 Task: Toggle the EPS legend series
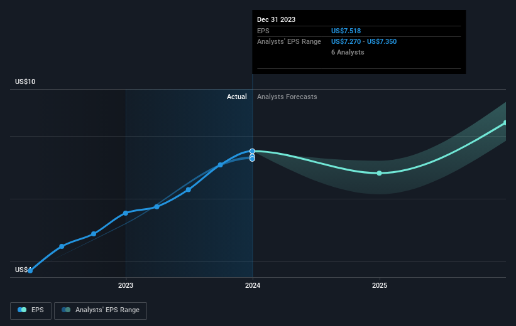[x=31, y=310]
